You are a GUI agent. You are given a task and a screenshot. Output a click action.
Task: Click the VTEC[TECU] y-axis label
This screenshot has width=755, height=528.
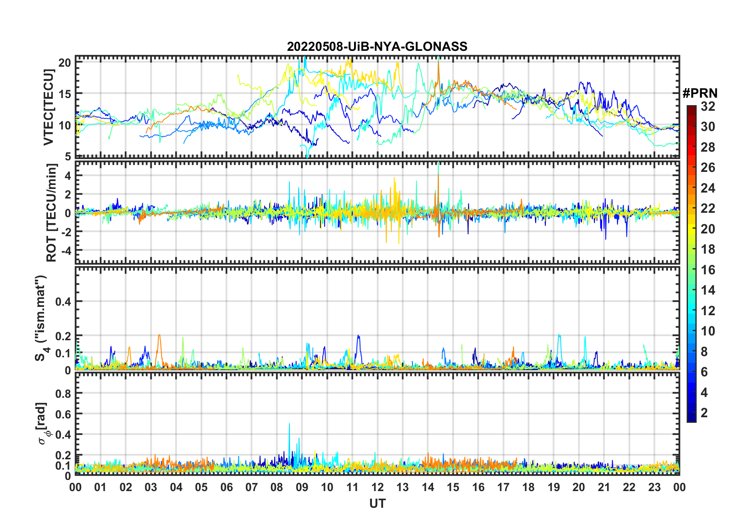[48, 107]
